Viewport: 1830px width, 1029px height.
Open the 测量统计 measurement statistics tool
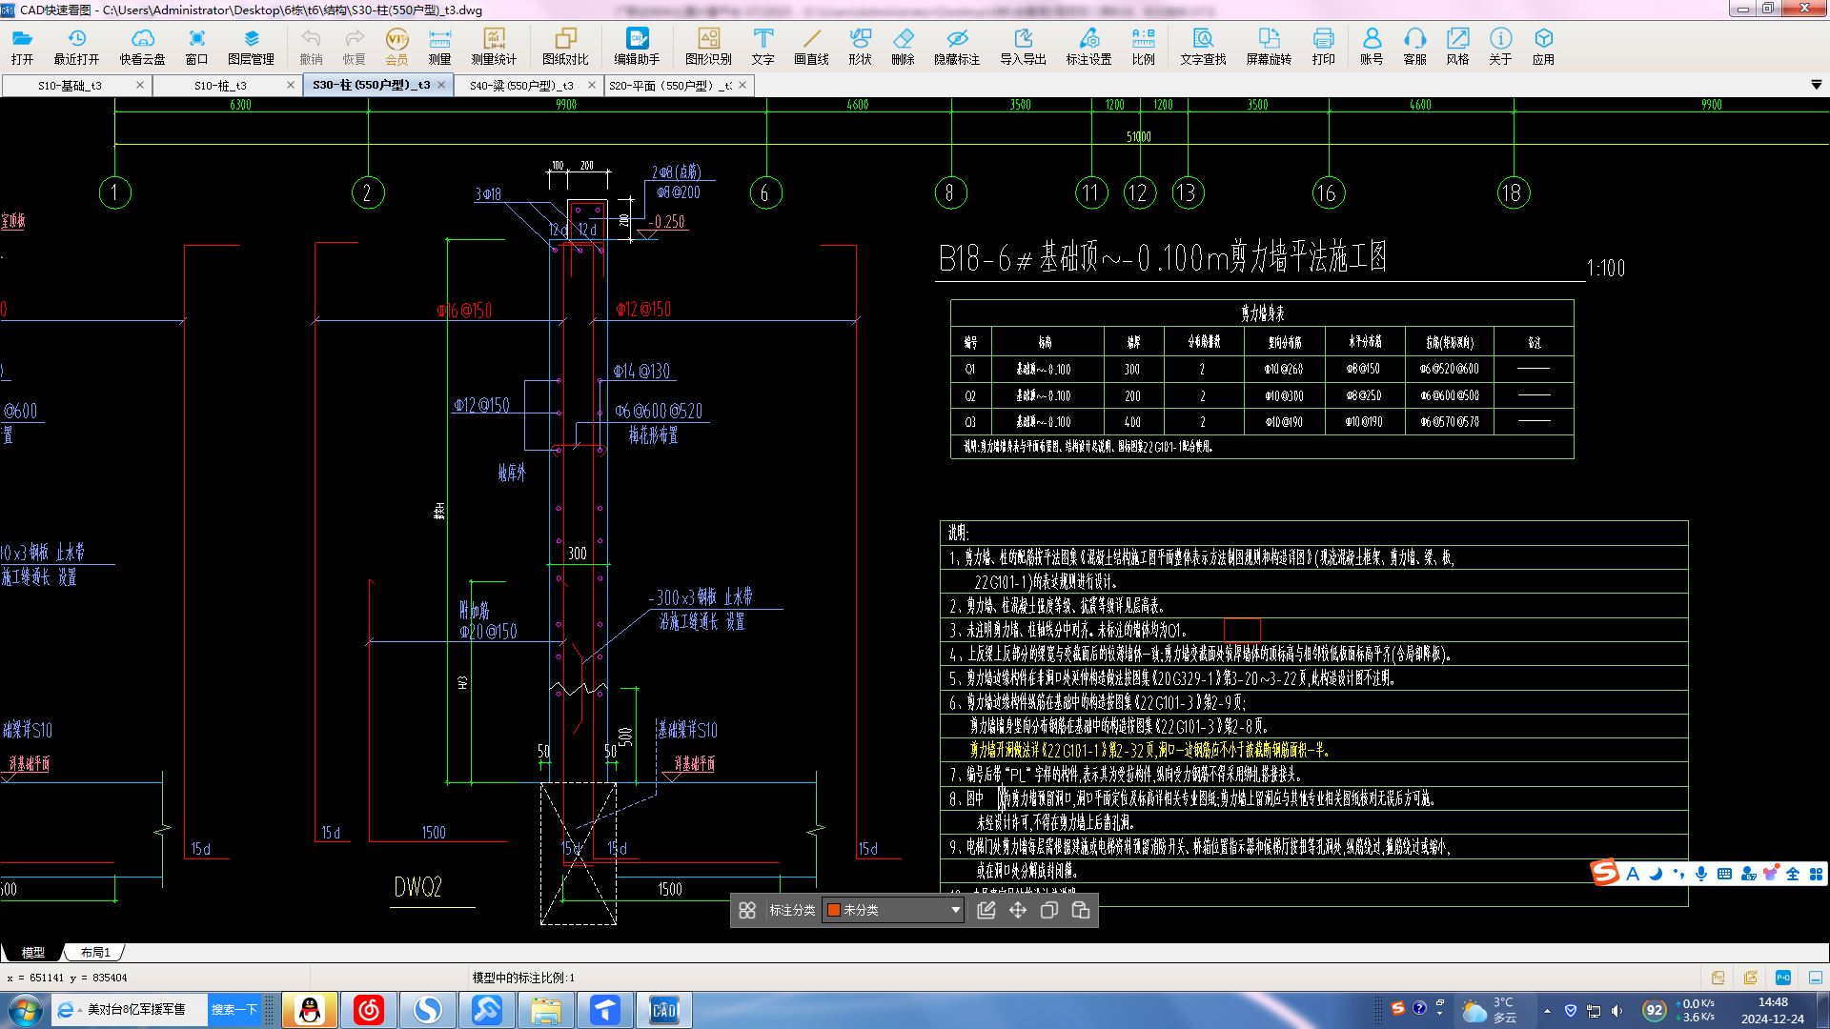point(494,46)
